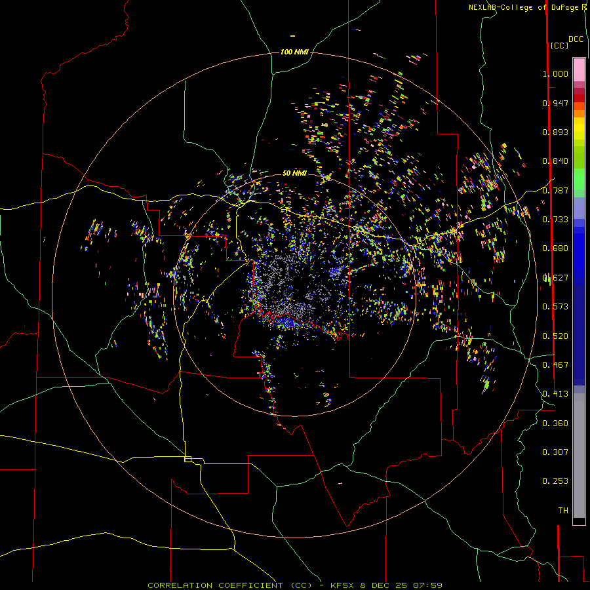Select the 0.627 scale value
This screenshot has width=590, height=590.
tap(555, 278)
